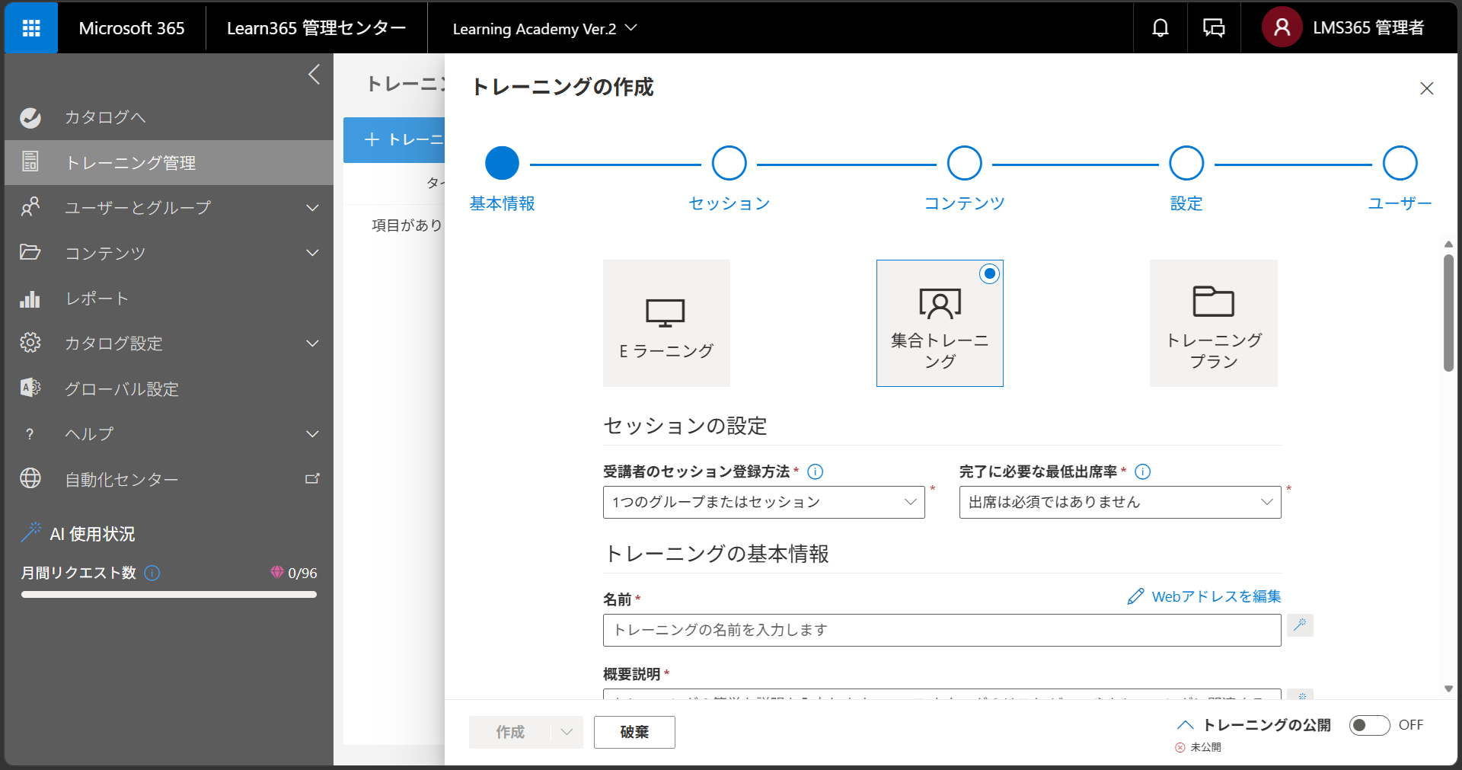Open the Microsoft 365 app launcher
Viewport: 1462px width, 770px height.
pyautogui.click(x=31, y=28)
